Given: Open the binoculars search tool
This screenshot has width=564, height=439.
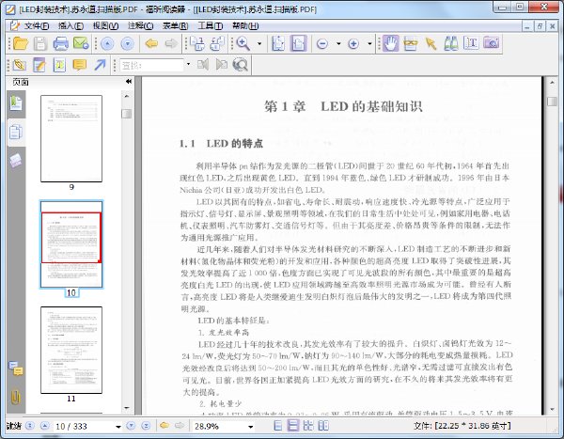Looking at the screenshot, I should coord(450,43).
